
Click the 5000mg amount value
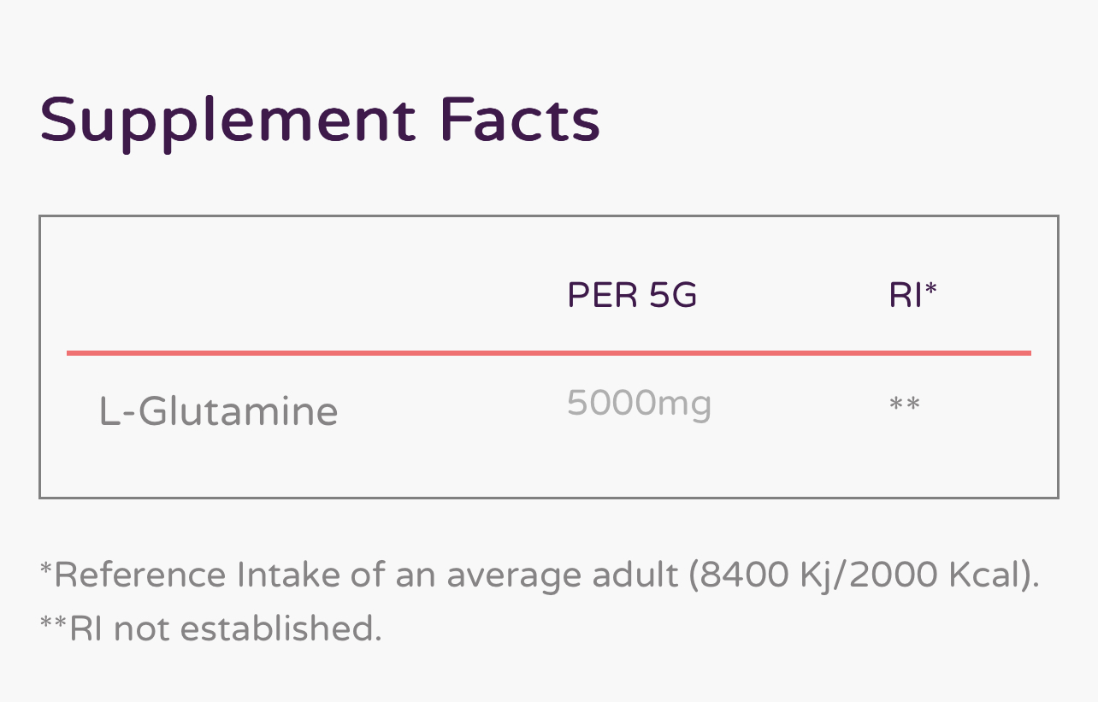pos(639,404)
